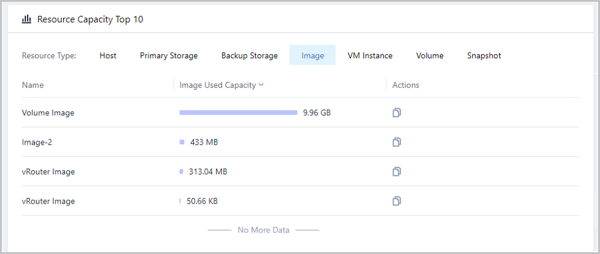Show the Snapshot resource type

pyautogui.click(x=484, y=56)
